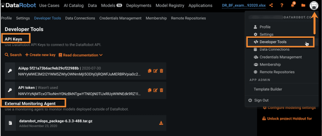
Task: Open the notifications bell icon
Action: pos(293,5)
